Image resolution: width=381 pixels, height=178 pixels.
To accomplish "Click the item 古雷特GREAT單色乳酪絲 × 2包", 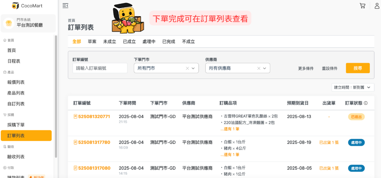I will click(251, 116).
